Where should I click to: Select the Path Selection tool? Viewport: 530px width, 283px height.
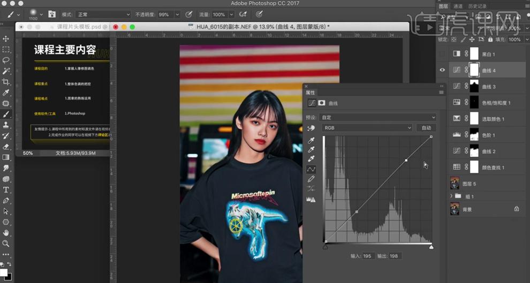[x=6, y=211]
